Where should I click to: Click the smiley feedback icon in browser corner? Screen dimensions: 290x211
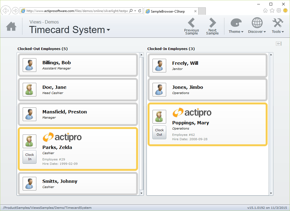pos(285,10)
